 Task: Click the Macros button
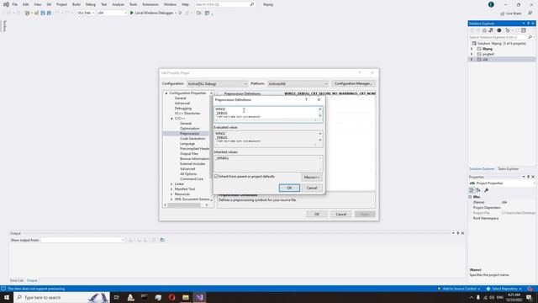pos(312,178)
